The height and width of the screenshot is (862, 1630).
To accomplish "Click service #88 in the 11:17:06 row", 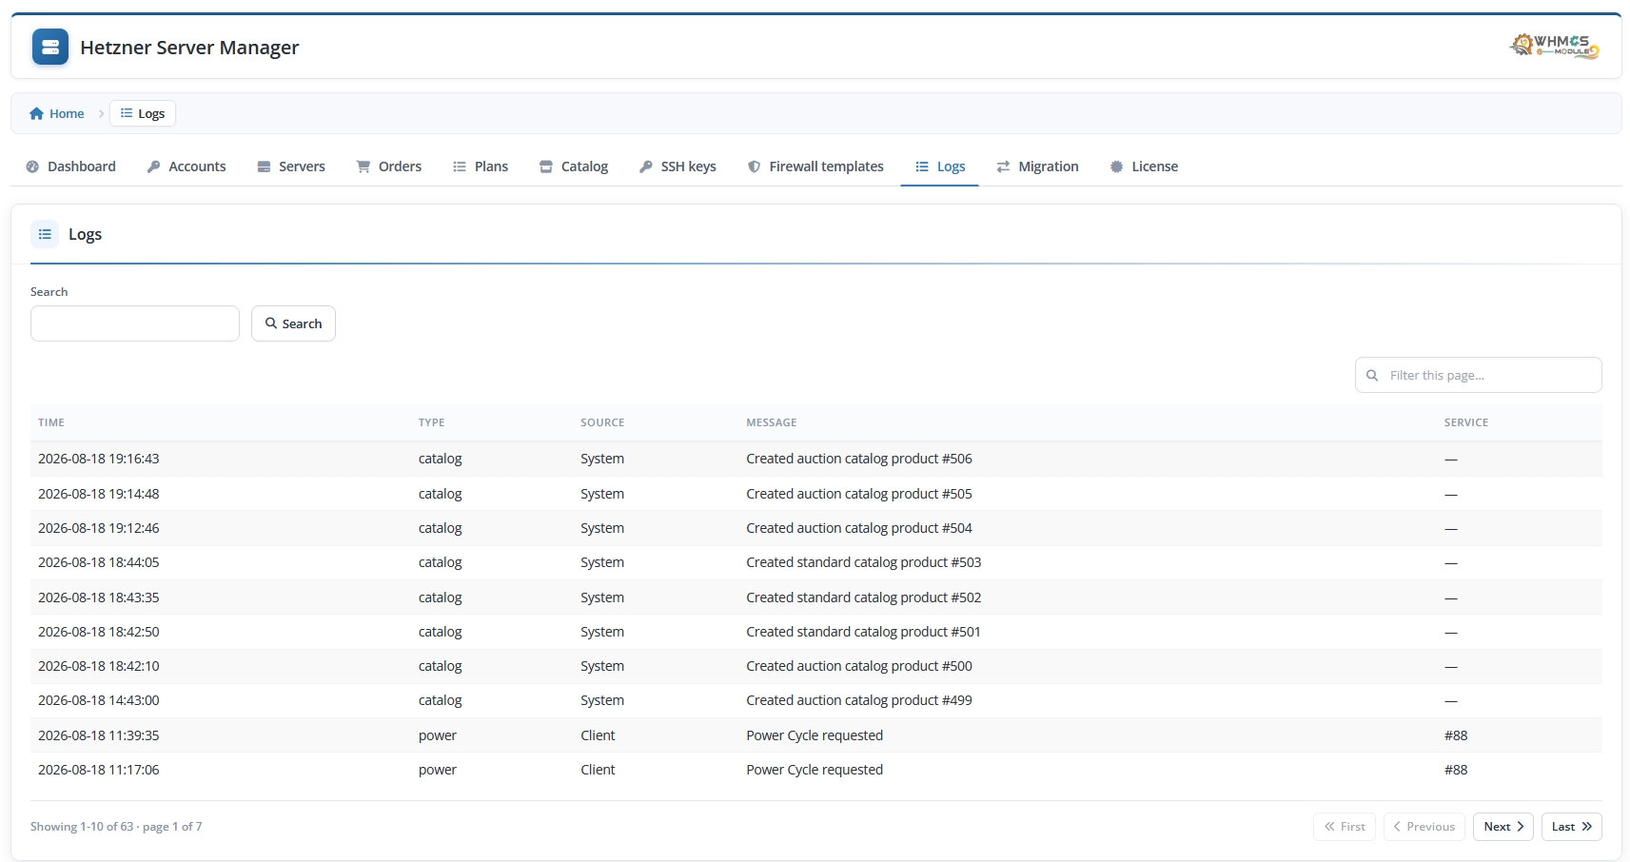I will 1456,770.
